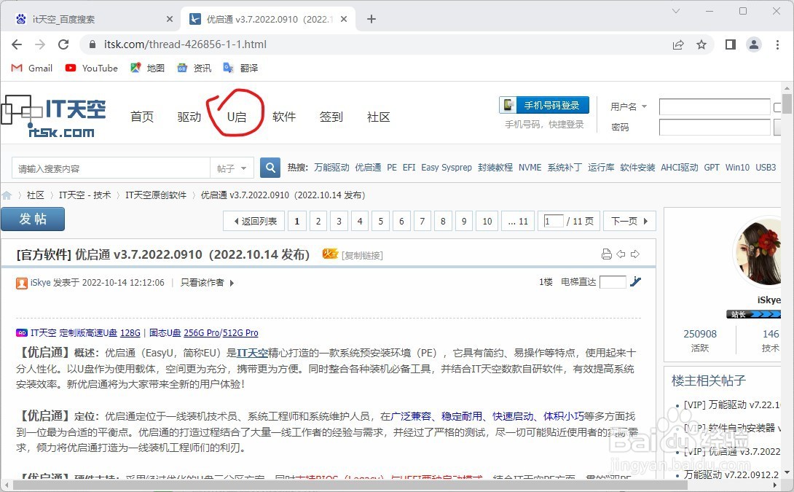
Task: Click the blue magnifier search button
Action: pyautogui.click(x=270, y=168)
